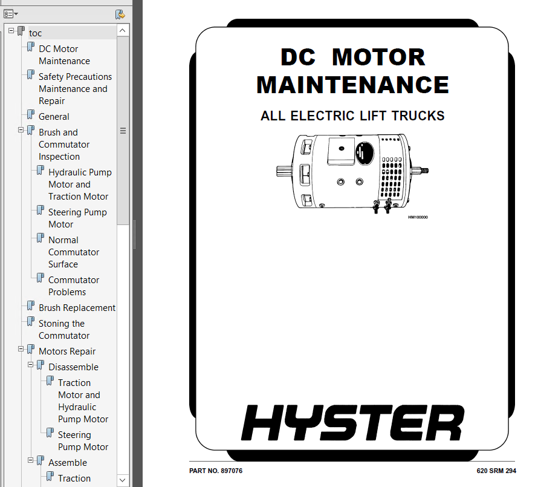Click the HM100000 figure label
This screenshot has width=538, height=487.
click(x=418, y=217)
